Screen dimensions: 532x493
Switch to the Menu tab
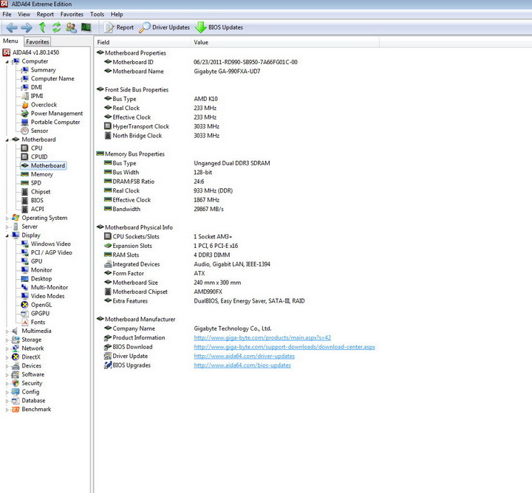point(10,41)
